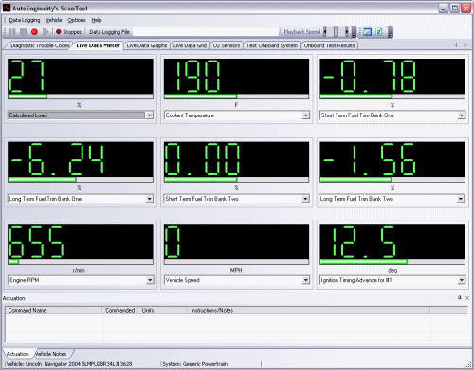Viewport: 474px width, 370px height.
Task: Open the playback toolbar options dropdown
Action: 354,32
